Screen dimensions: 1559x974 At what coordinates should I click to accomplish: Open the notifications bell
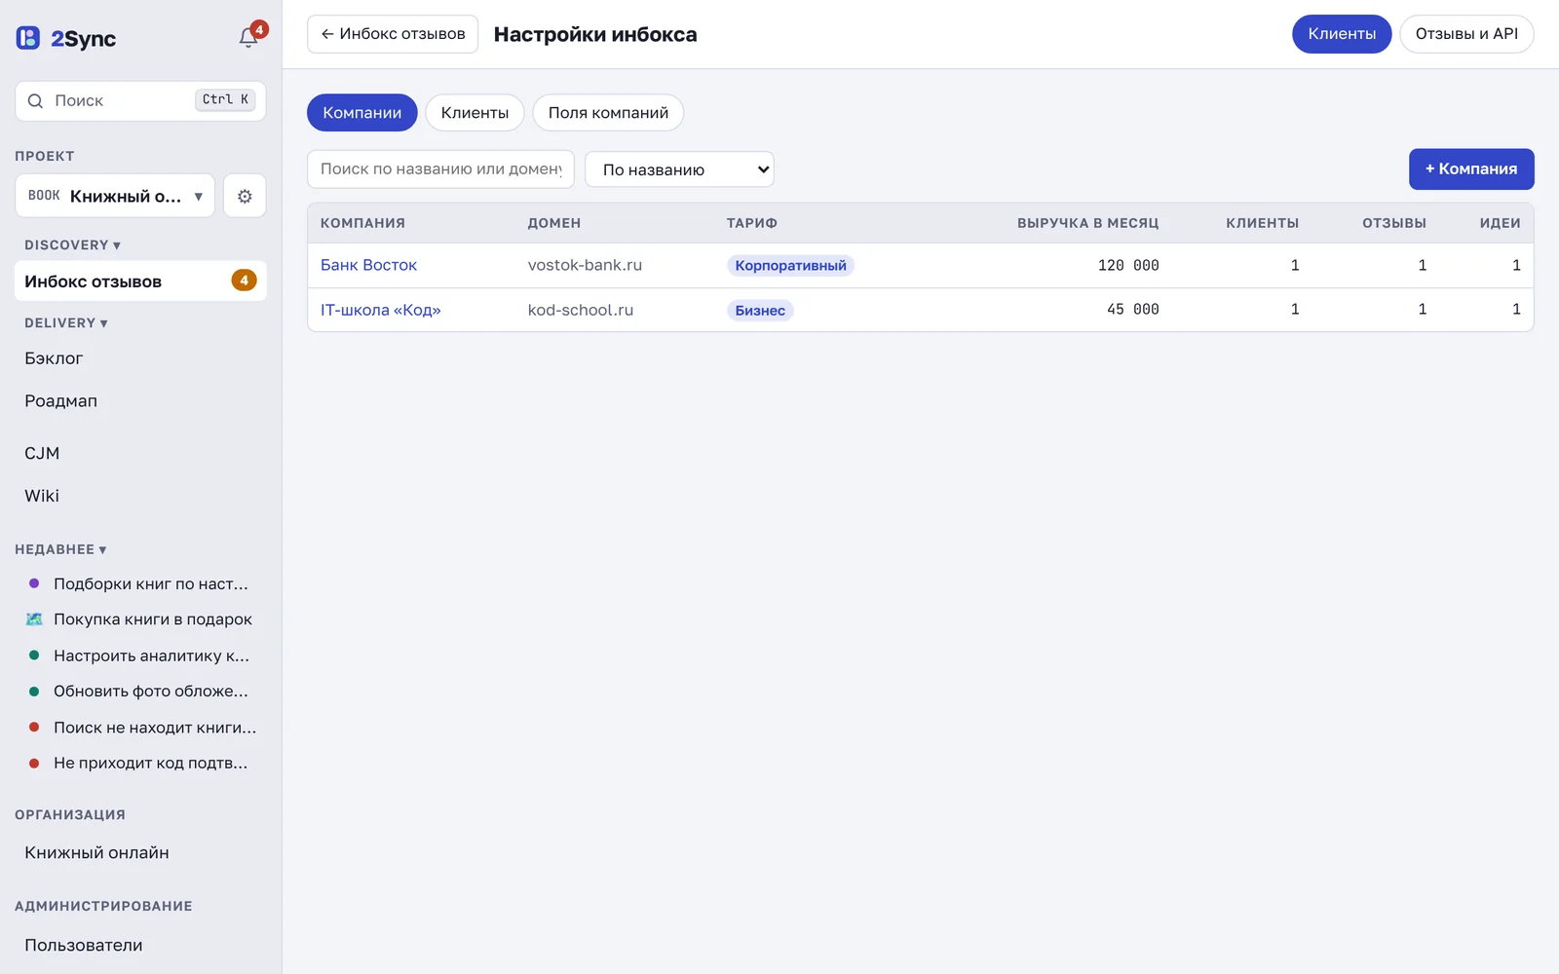pos(248,37)
